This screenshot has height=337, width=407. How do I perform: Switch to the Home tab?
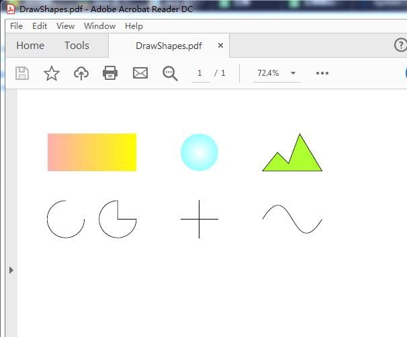pyautogui.click(x=30, y=46)
